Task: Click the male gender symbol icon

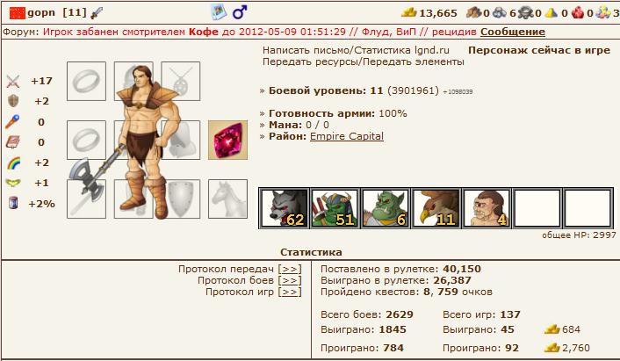Action: point(240,12)
